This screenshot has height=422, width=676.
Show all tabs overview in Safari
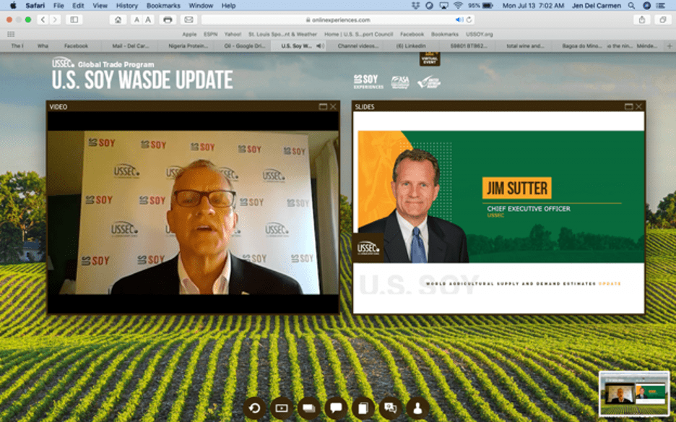pyautogui.click(x=662, y=20)
